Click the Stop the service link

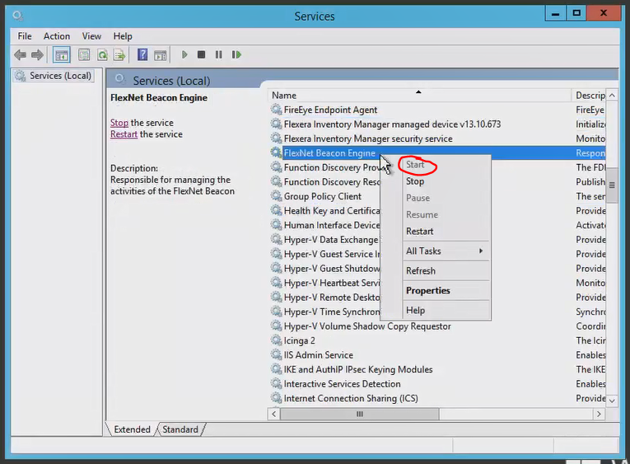point(119,123)
